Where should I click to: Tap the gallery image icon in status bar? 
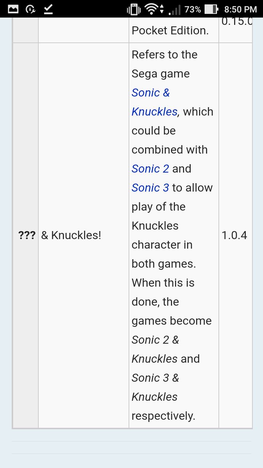coord(13,9)
